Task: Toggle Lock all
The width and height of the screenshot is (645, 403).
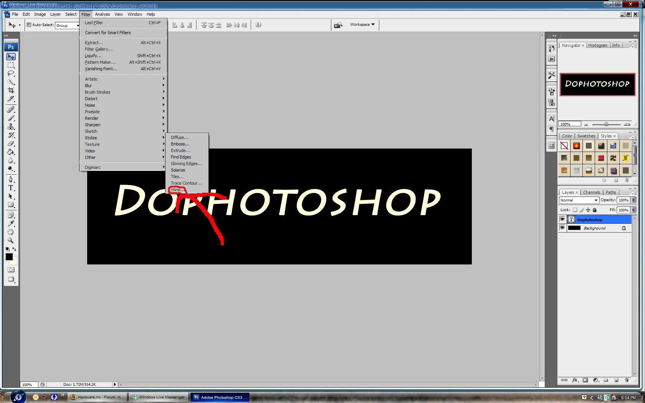Action: click(x=594, y=210)
